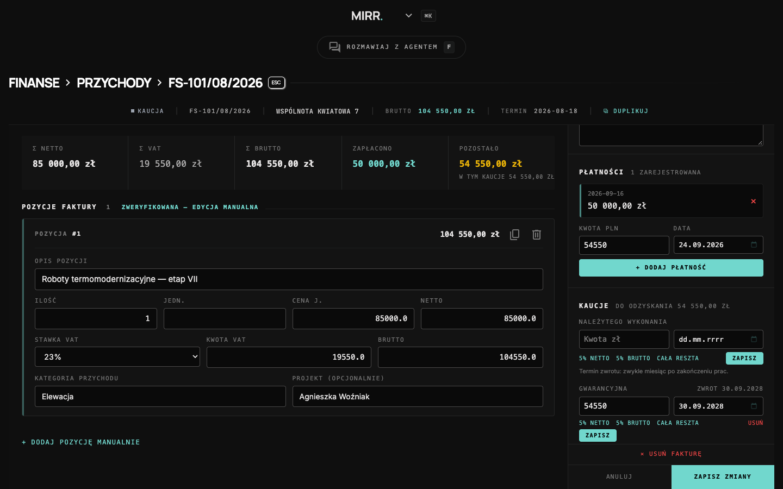The width and height of the screenshot is (783, 489).
Task: Click the MIRR logo
Action: (367, 16)
